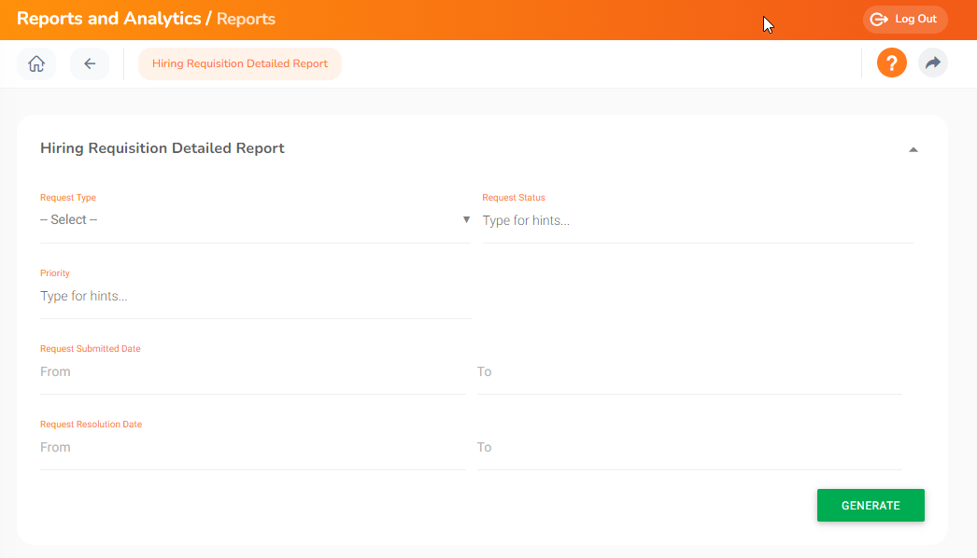Click Reports and Analytics header title

(x=108, y=19)
